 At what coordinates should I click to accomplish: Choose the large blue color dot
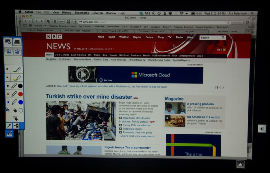[x=21, y=102]
